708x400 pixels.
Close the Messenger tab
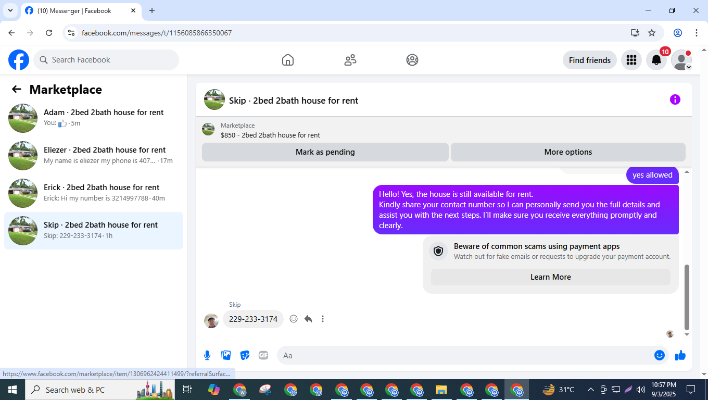click(x=133, y=10)
